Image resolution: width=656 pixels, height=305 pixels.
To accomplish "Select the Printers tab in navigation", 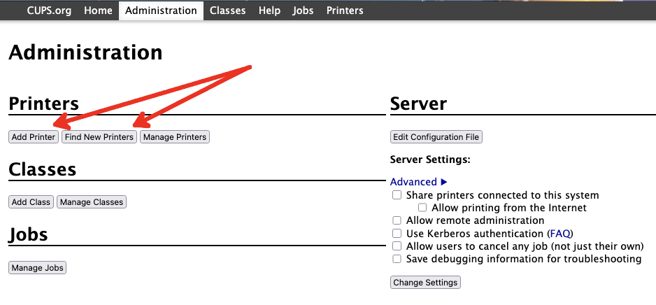I will tap(345, 10).
